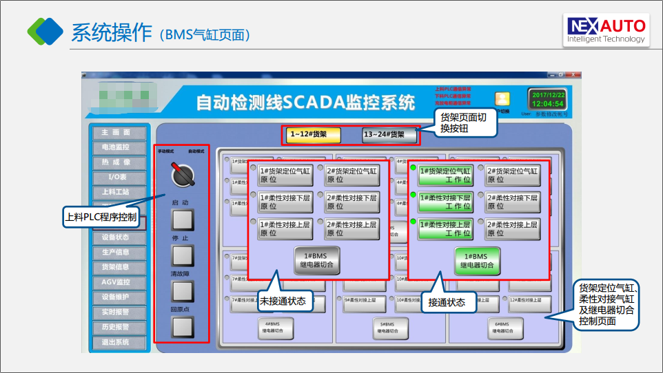
Task: Click the green date and time display
Action: (x=548, y=99)
